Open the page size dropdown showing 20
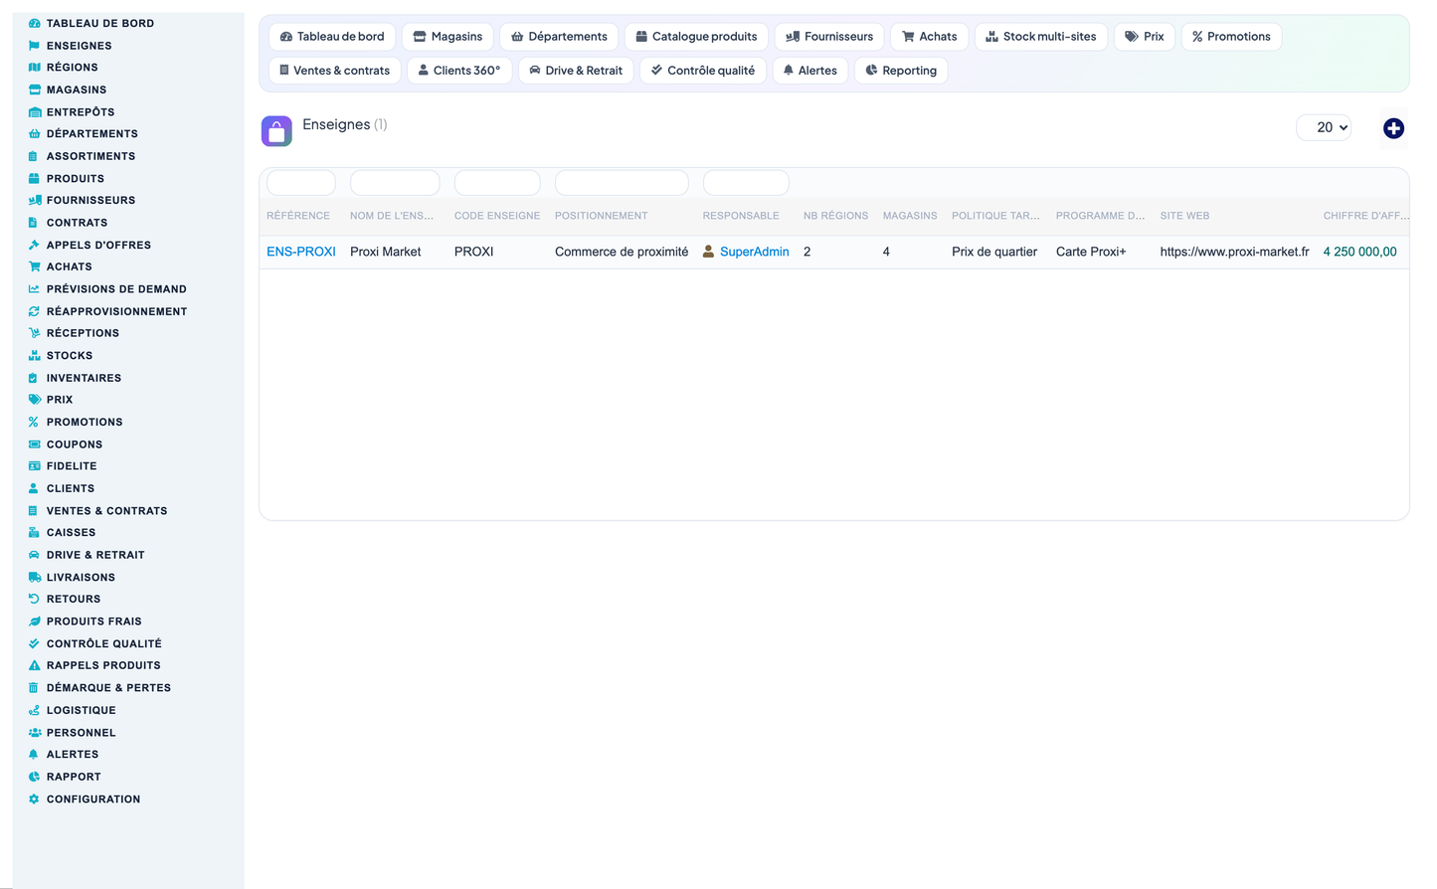1437x889 pixels. pyautogui.click(x=1324, y=127)
